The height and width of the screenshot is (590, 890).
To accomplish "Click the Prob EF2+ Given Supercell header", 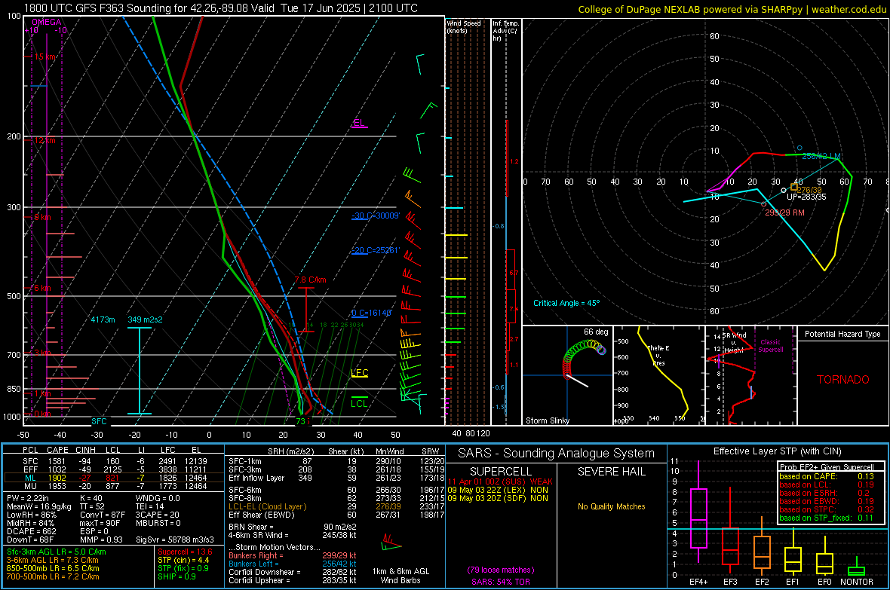I will [827, 467].
